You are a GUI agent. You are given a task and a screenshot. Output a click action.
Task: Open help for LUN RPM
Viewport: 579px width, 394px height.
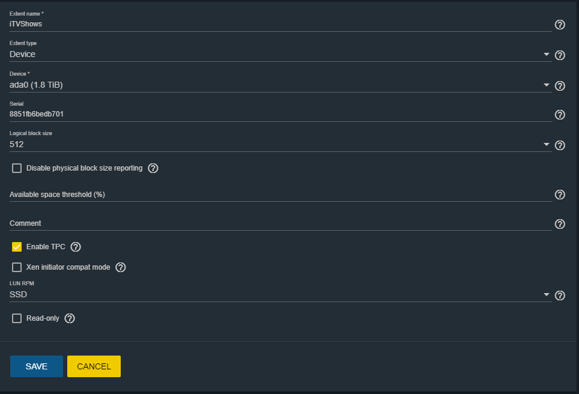pyautogui.click(x=560, y=295)
